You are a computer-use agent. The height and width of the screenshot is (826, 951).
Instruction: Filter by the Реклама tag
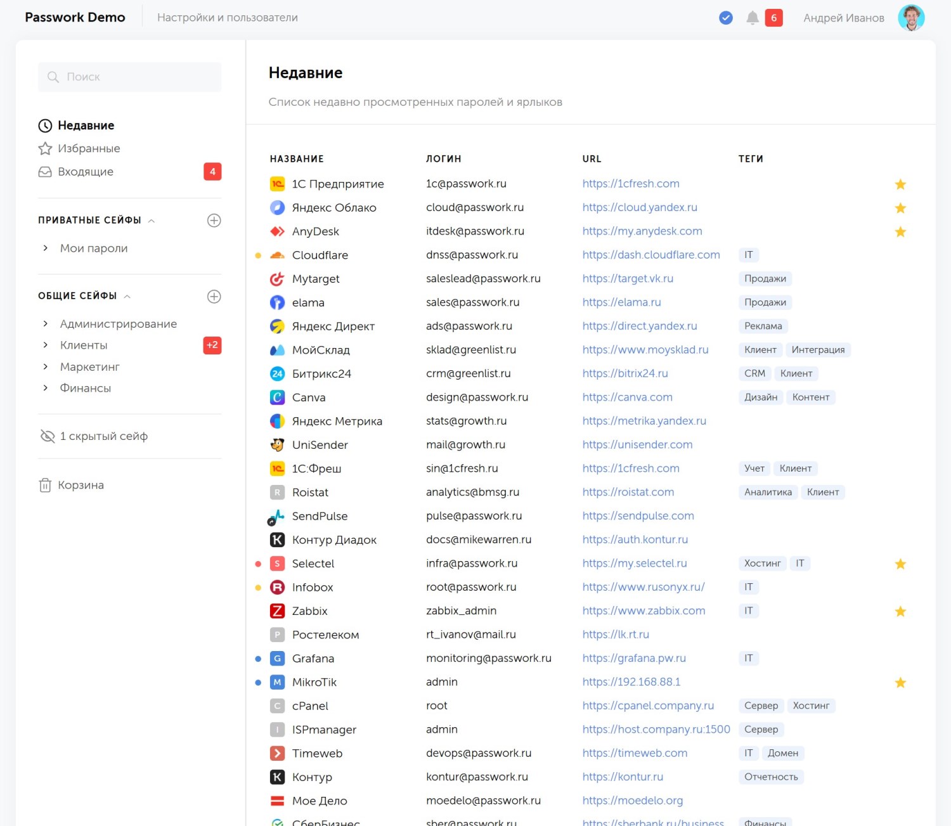click(x=763, y=326)
